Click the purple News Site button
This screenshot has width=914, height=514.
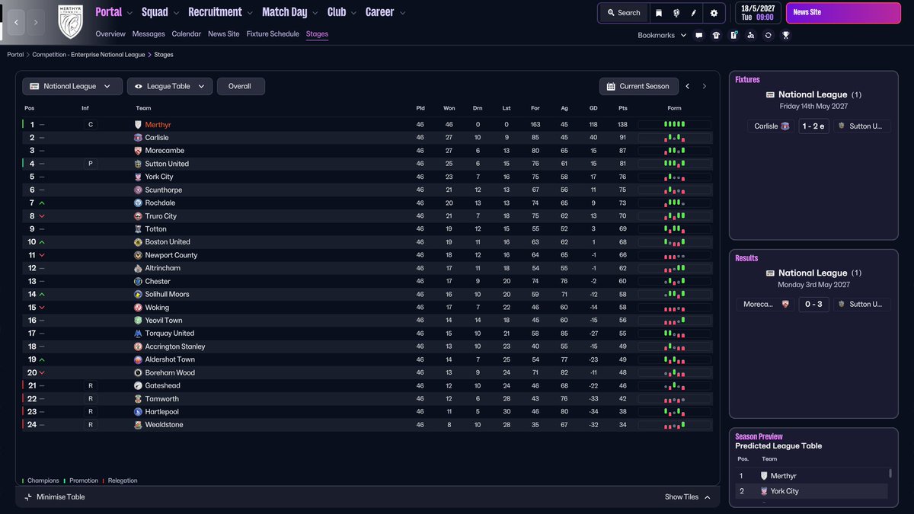tap(842, 13)
